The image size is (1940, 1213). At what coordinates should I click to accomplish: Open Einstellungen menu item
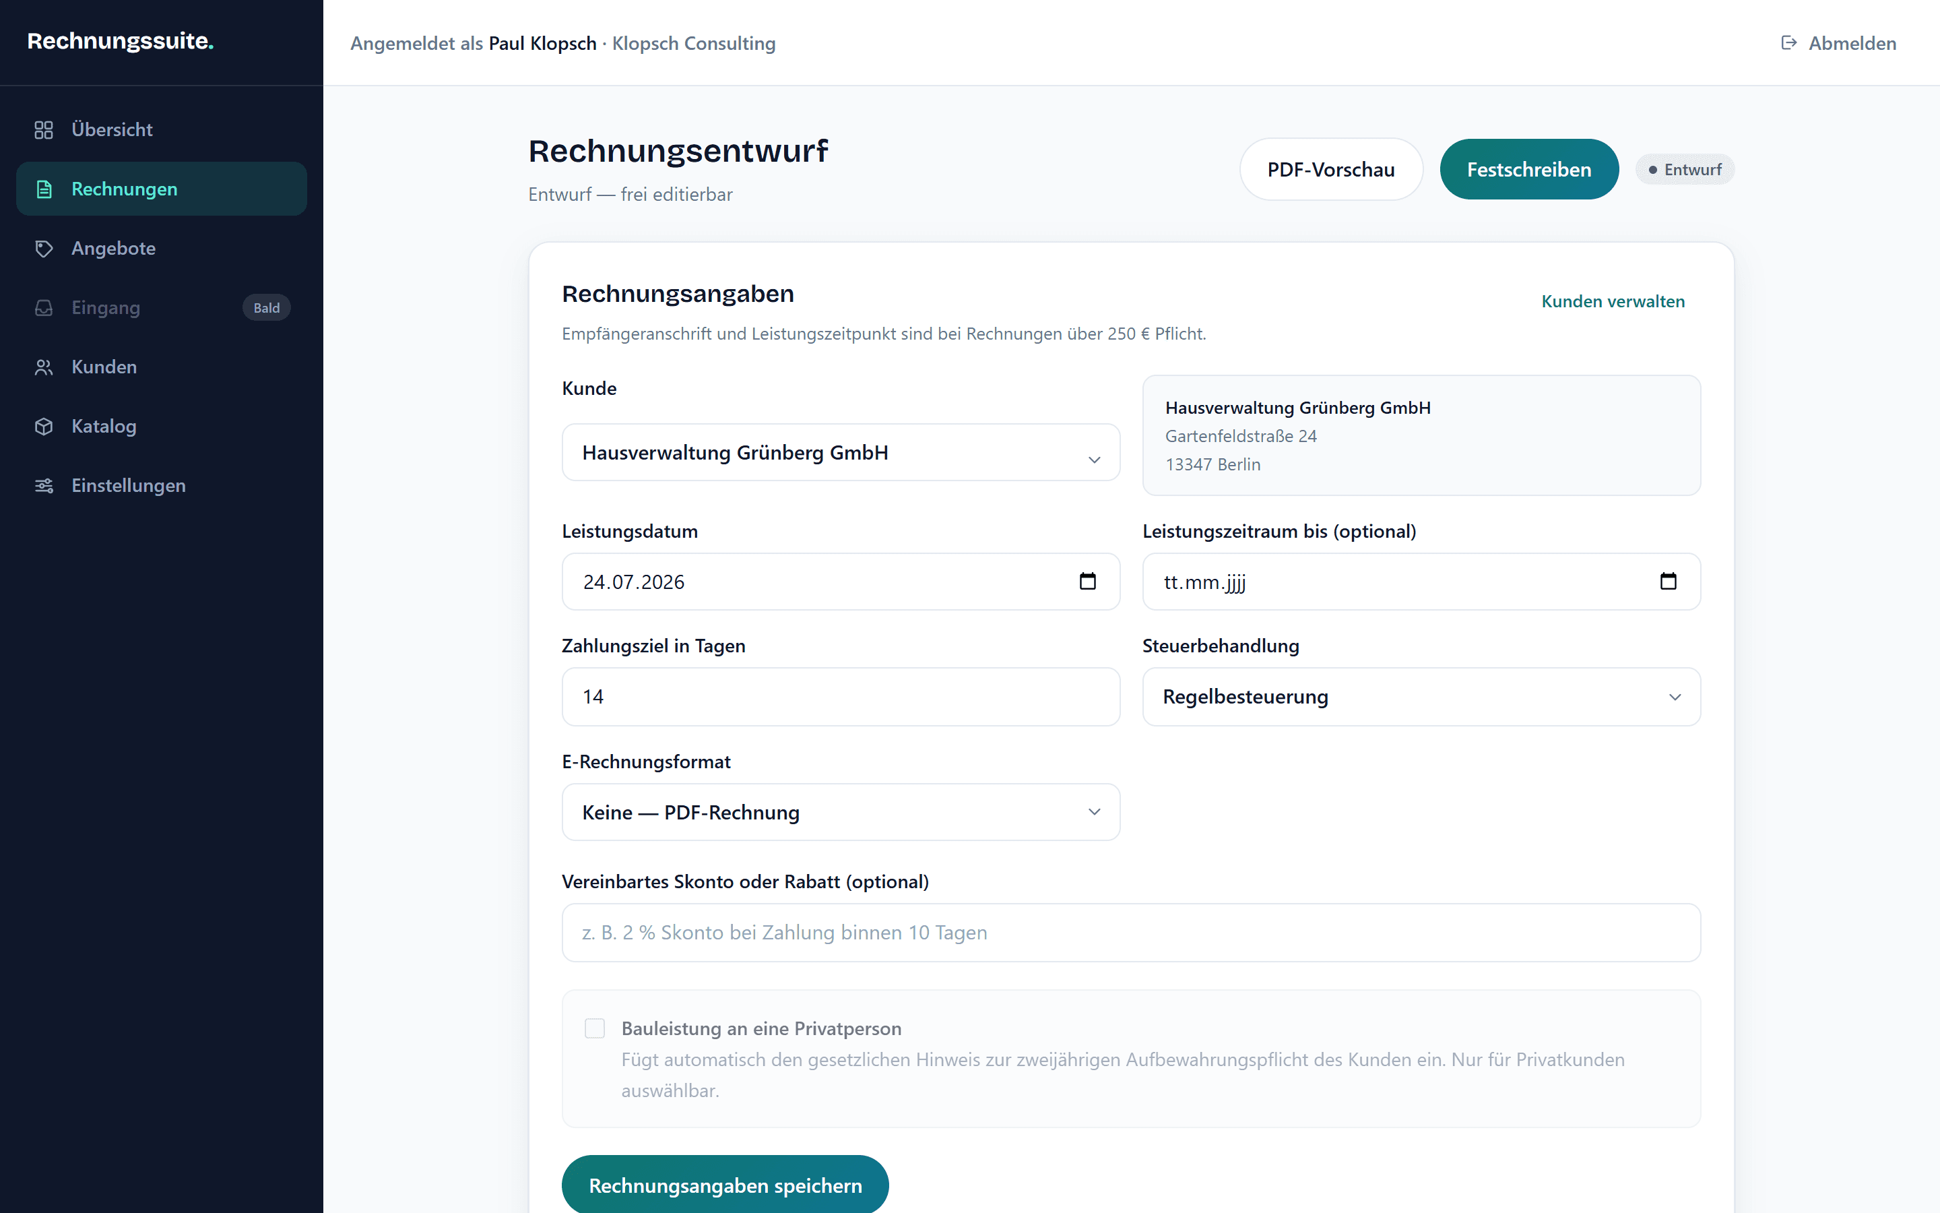pyautogui.click(x=161, y=486)
